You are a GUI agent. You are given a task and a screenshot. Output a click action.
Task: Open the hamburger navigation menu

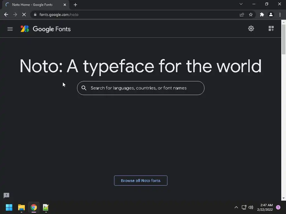tap(10, 29)
